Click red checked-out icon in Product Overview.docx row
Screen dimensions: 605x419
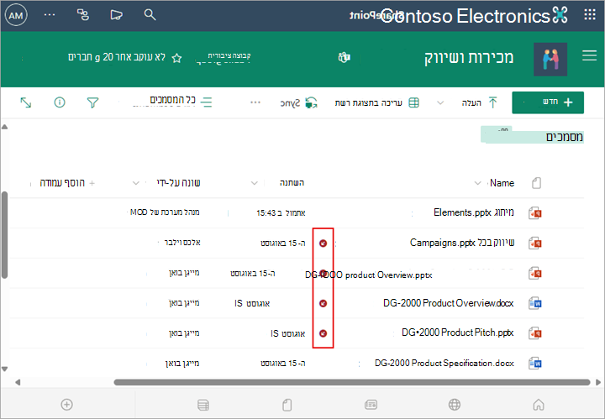coord(323,303)
